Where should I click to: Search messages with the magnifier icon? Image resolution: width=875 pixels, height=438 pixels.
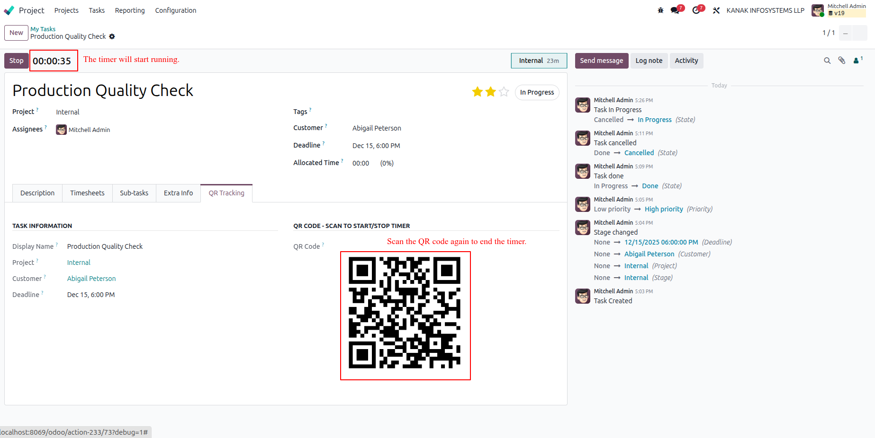[x=827, y=61]
